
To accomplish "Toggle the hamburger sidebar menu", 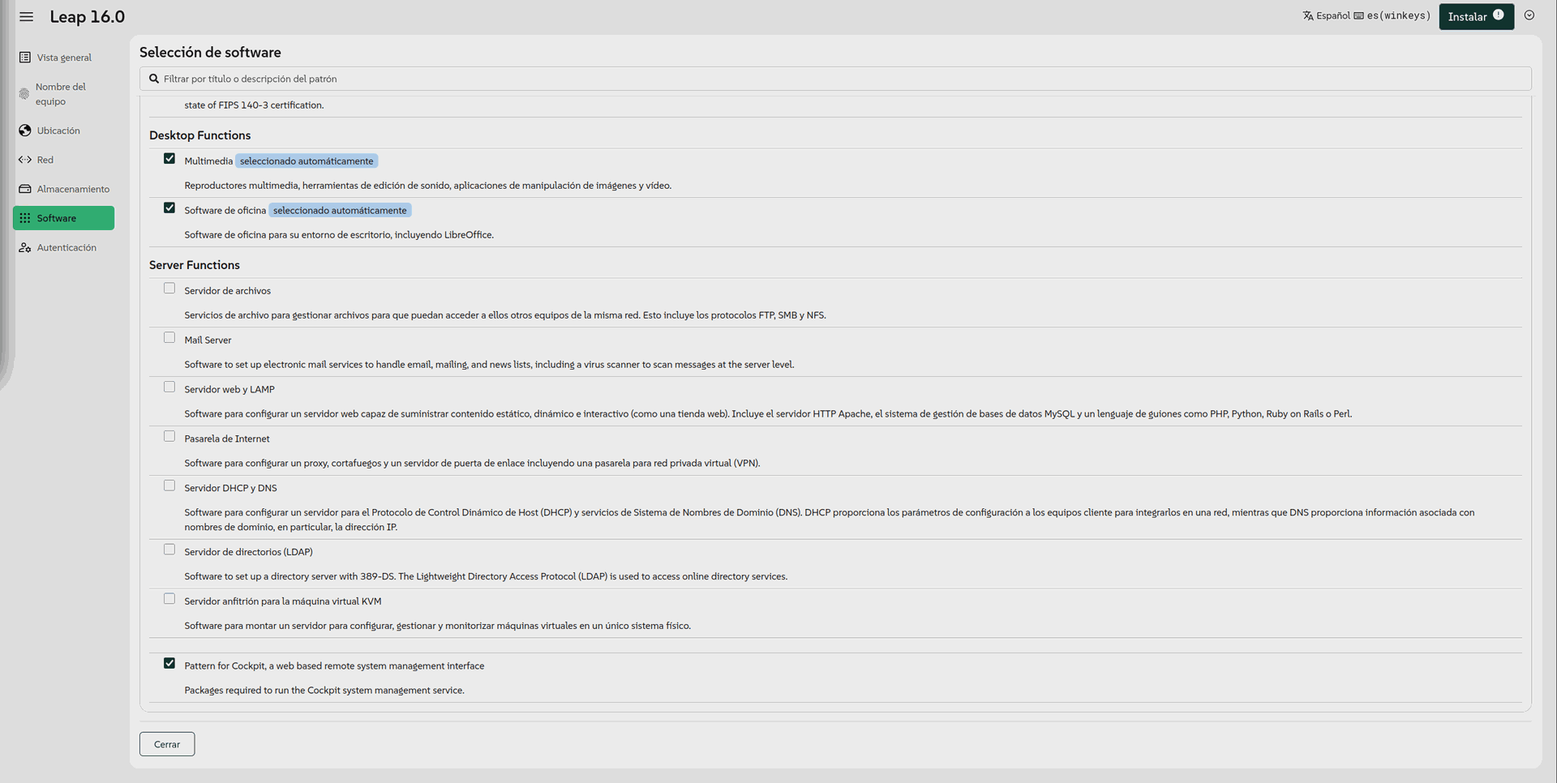I will (x=27, y=17).
